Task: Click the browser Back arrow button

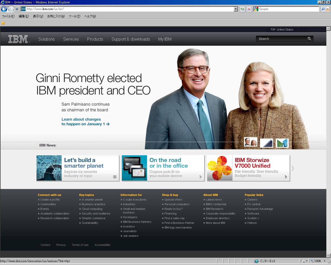Action: coord(4,9)
